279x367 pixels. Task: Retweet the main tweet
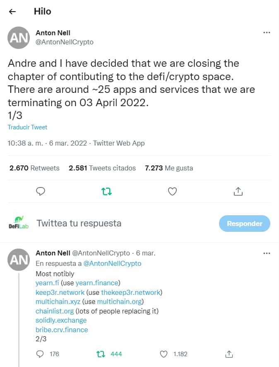click(x=106, y=191)
